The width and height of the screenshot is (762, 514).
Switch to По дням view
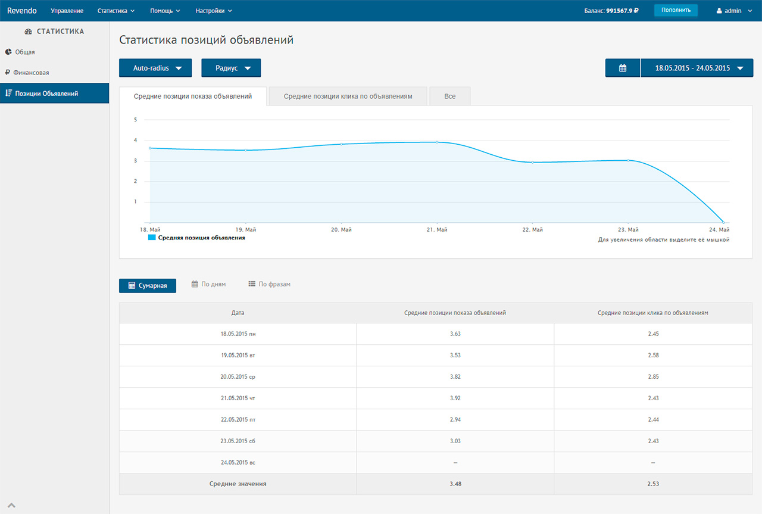coord(208,284)
